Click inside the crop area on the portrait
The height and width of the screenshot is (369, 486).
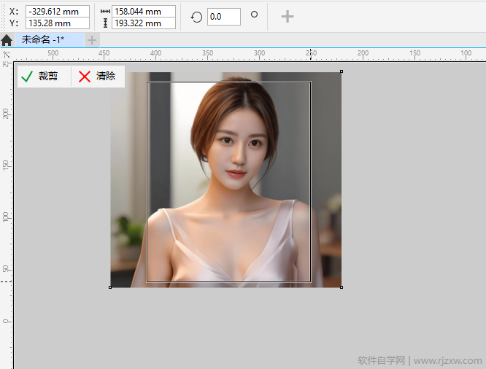click(228, 182)
